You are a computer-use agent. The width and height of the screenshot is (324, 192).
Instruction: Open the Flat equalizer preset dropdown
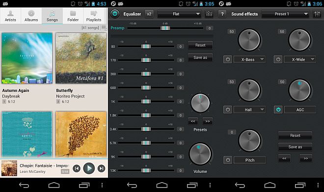tap(179, 14)
